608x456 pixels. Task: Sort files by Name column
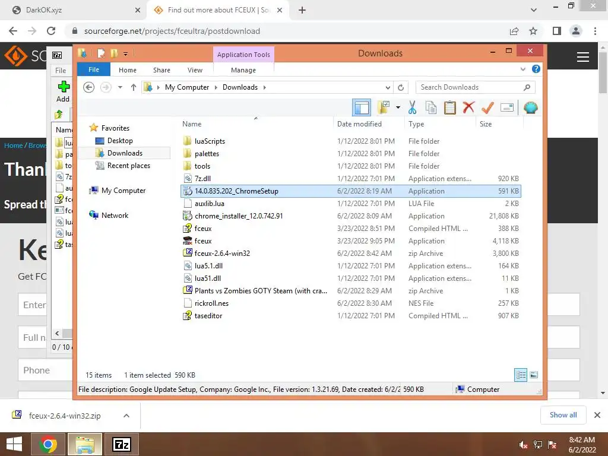click(192, 123)
